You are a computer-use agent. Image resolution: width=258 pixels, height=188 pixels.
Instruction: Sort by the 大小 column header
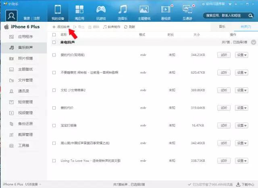(196, 35)
